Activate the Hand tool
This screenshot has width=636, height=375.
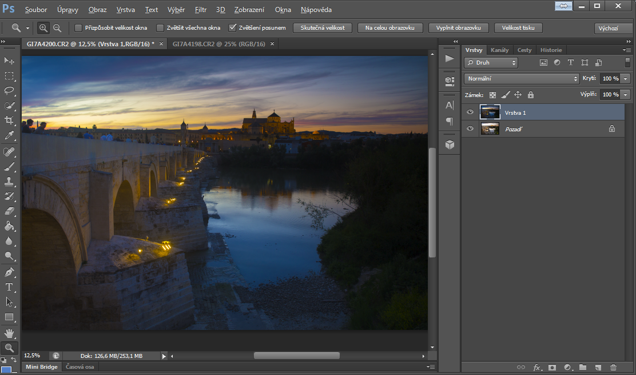tap(9, 333)
